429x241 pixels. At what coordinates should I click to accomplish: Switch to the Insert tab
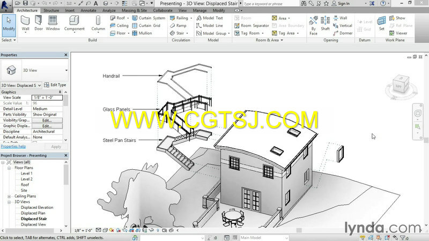(70, 10)
